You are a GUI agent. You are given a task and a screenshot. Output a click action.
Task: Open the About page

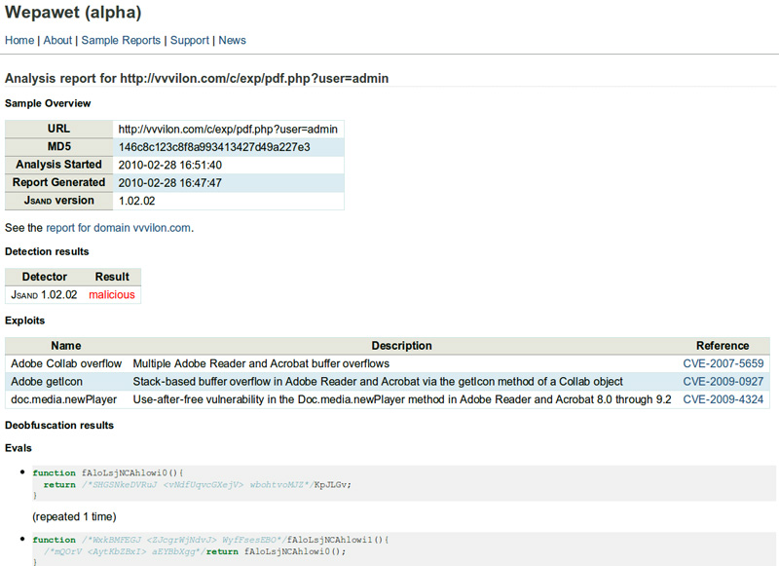[x=56, y=40]
